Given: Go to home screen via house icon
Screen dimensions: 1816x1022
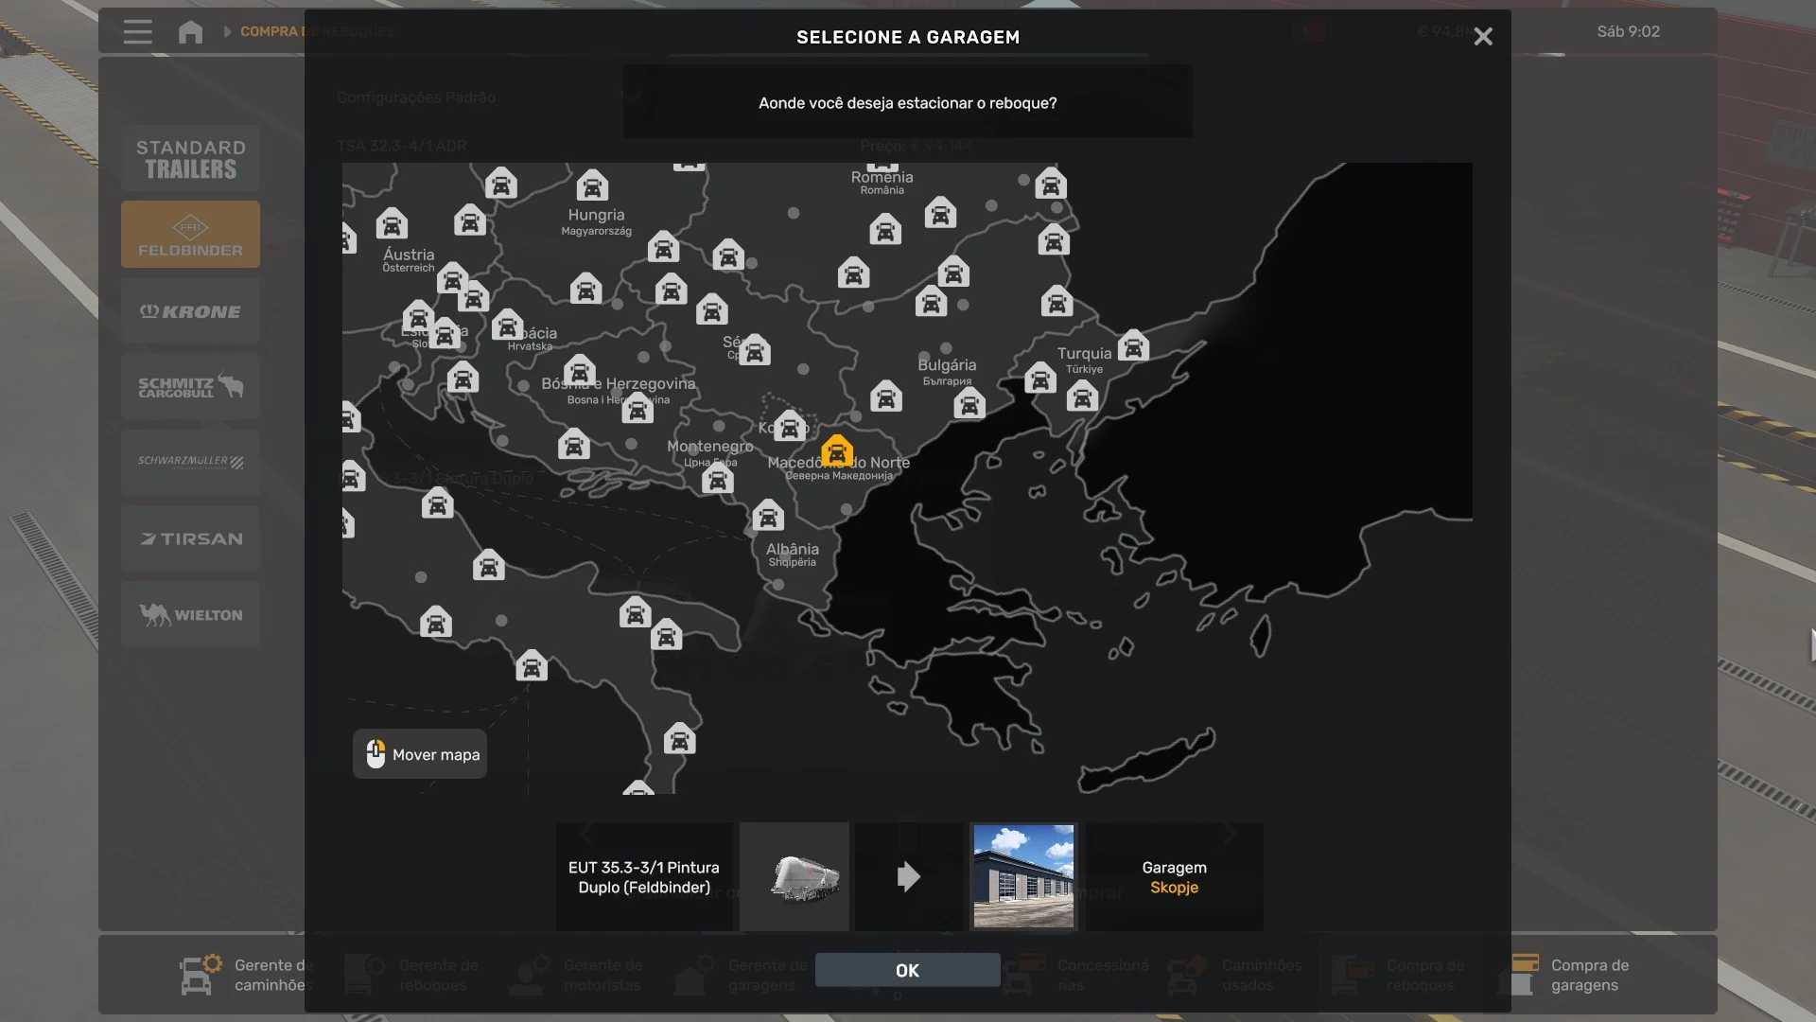Looking at the screenshot, I should (190, 32).
